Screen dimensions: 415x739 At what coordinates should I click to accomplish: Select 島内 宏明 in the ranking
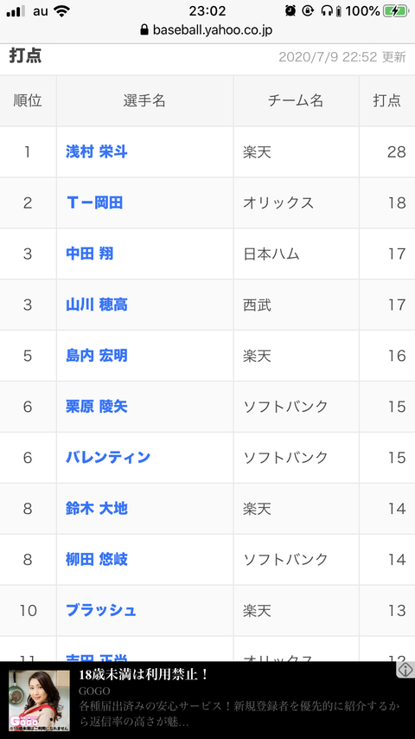click(97, 356)
